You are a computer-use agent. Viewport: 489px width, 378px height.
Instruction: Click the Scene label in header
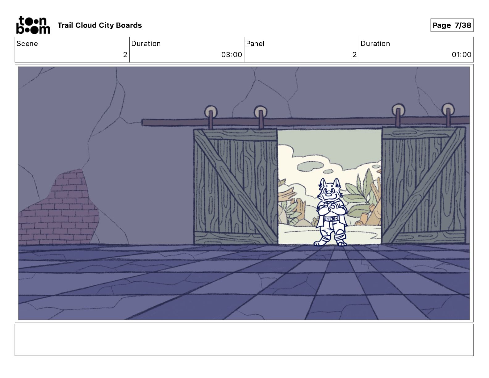(x=27, y=44)
